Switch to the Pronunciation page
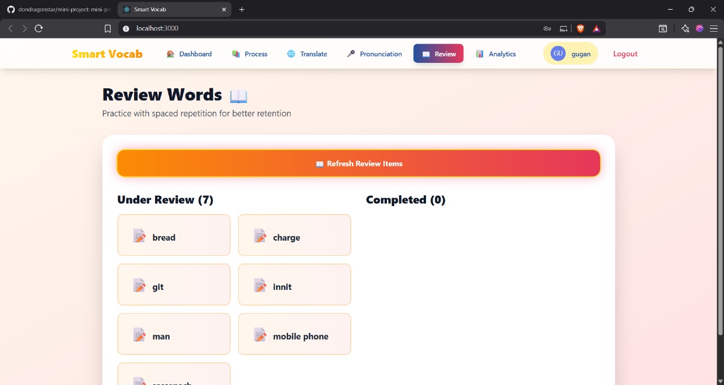 374,54
